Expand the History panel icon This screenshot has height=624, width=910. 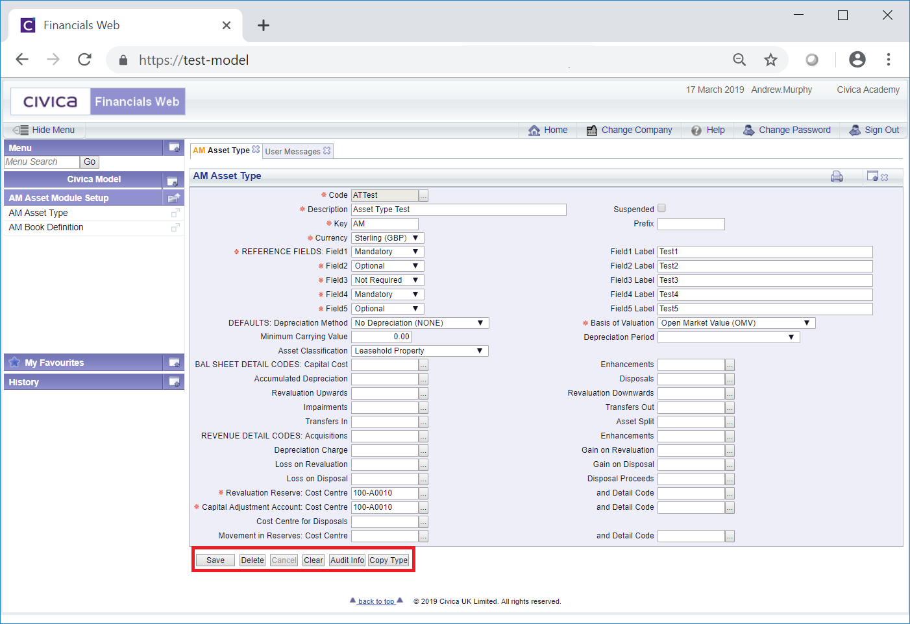point(174,382)
